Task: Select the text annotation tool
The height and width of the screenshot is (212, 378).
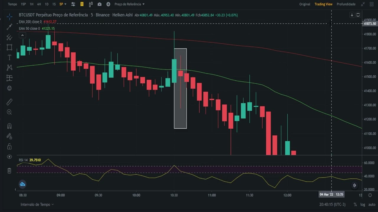Action: click(x=9, y=57)
